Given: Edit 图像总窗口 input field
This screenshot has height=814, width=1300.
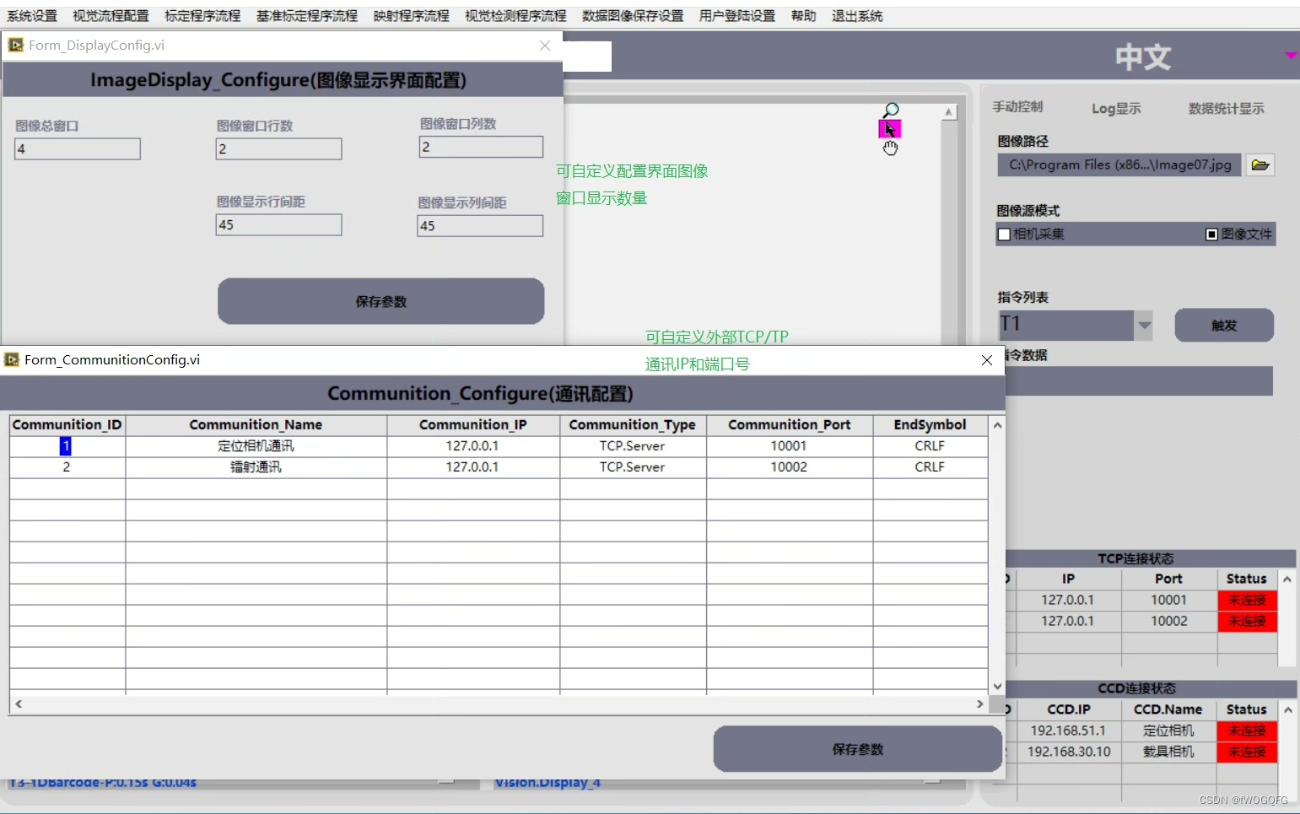Looking at the screenshot, I should [78, 148].
